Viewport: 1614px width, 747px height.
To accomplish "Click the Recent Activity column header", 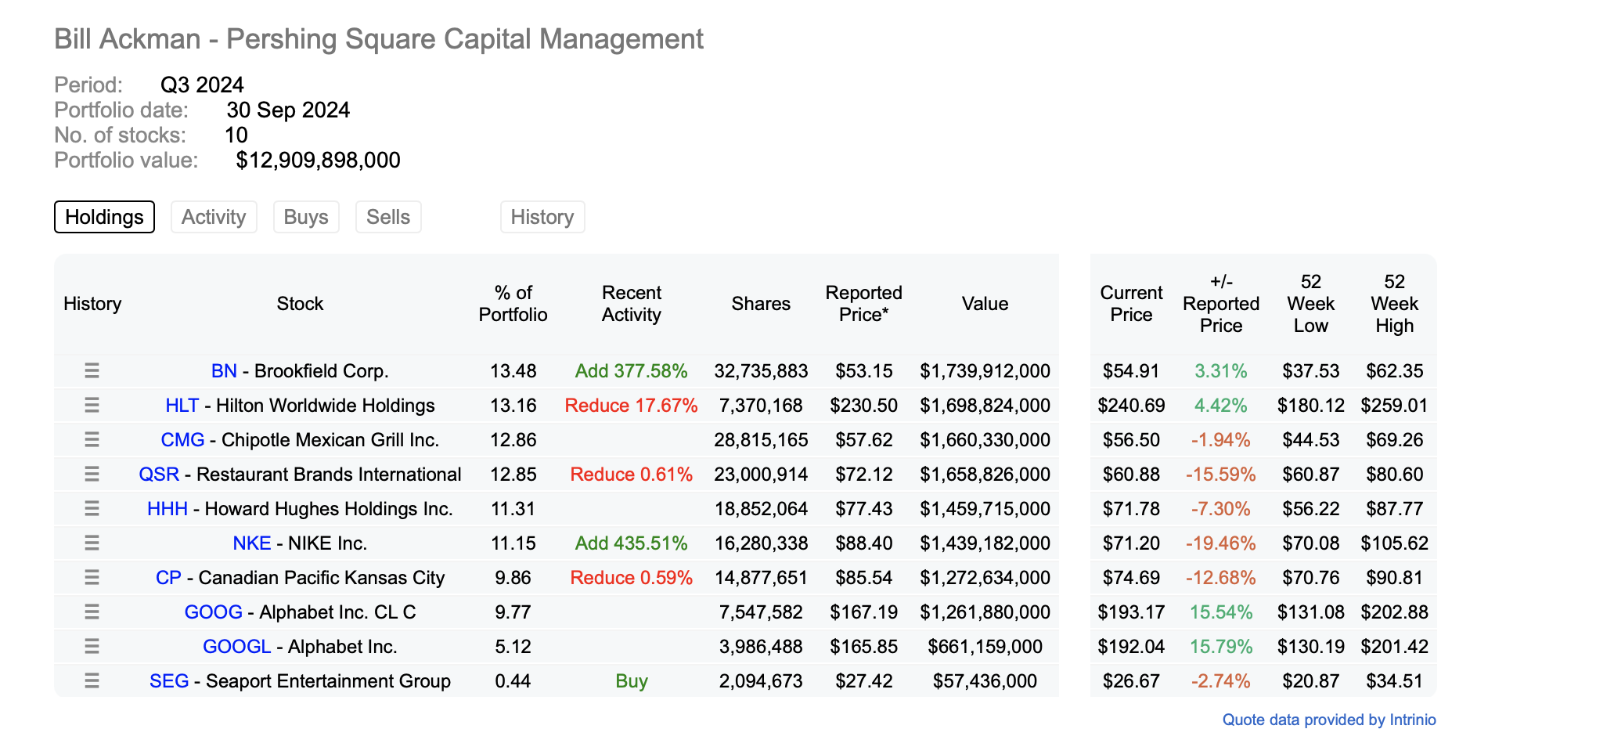I will pyautogui.click(x=632, y=304).
